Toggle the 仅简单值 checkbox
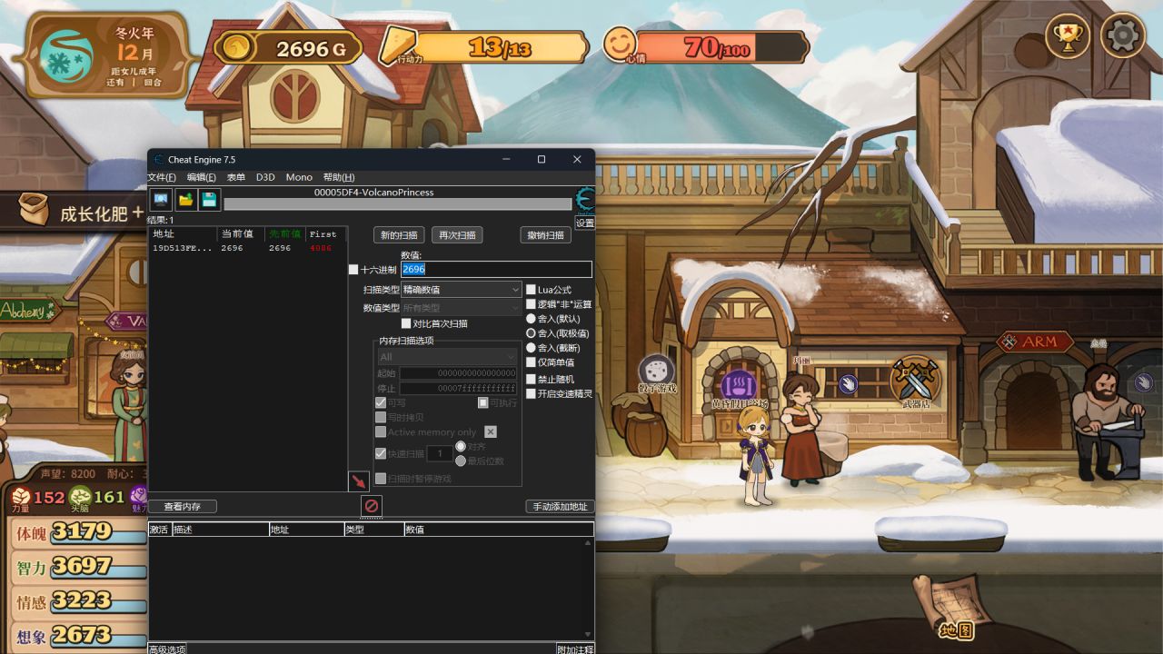Viewport: 1163px width, 654px height. click(531, 362)
